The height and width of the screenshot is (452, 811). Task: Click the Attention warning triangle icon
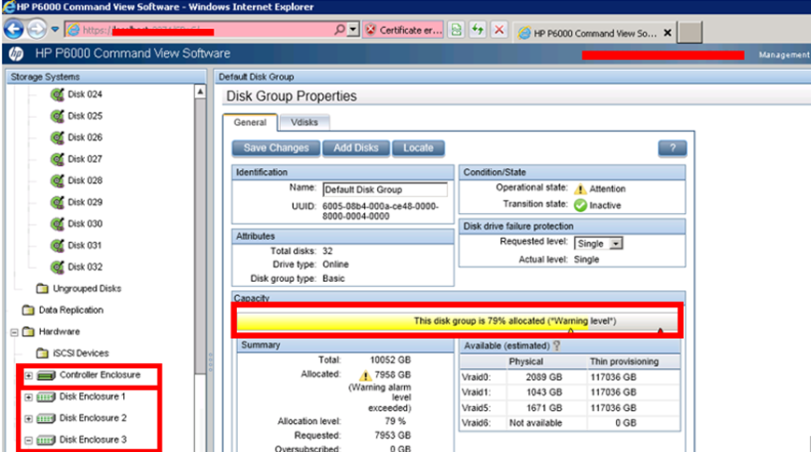tap(580, 189)
